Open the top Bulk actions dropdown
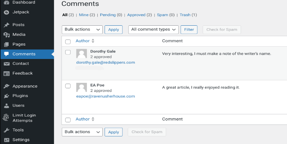287x144 pixels. pyautogui.click(x=82, y=29)
